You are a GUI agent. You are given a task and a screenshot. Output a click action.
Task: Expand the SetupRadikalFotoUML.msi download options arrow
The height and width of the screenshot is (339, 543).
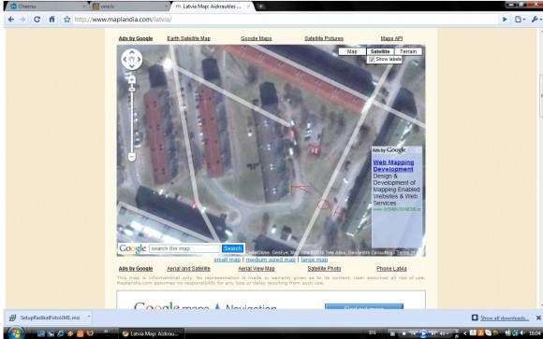click(89, 317)
